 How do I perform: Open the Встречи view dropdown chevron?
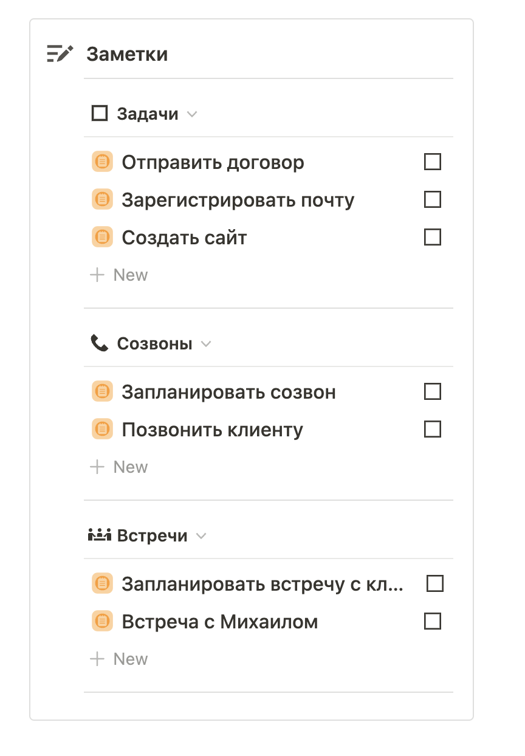coord(201,536)
